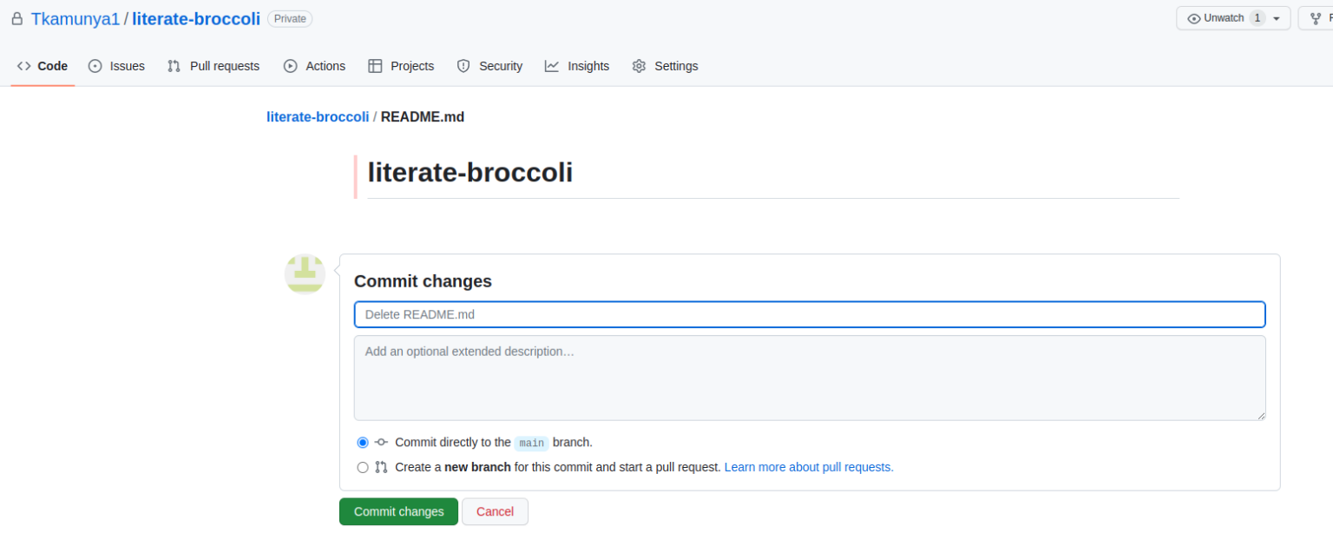Click the Actions circular play icon
The image size is (1333, 533).
click(x=290, y=66)
